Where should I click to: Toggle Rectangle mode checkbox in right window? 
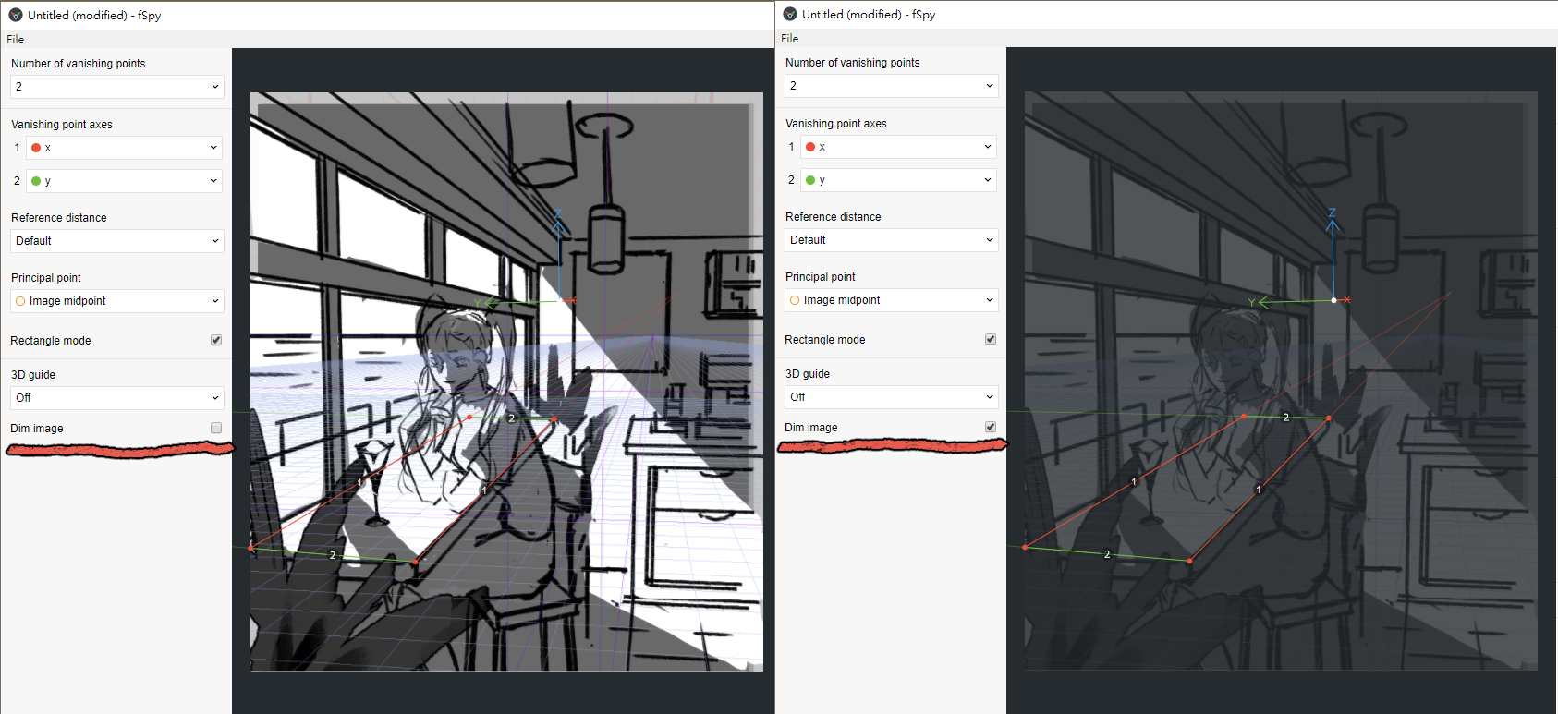pyautogui.click(x=991, y=339)
